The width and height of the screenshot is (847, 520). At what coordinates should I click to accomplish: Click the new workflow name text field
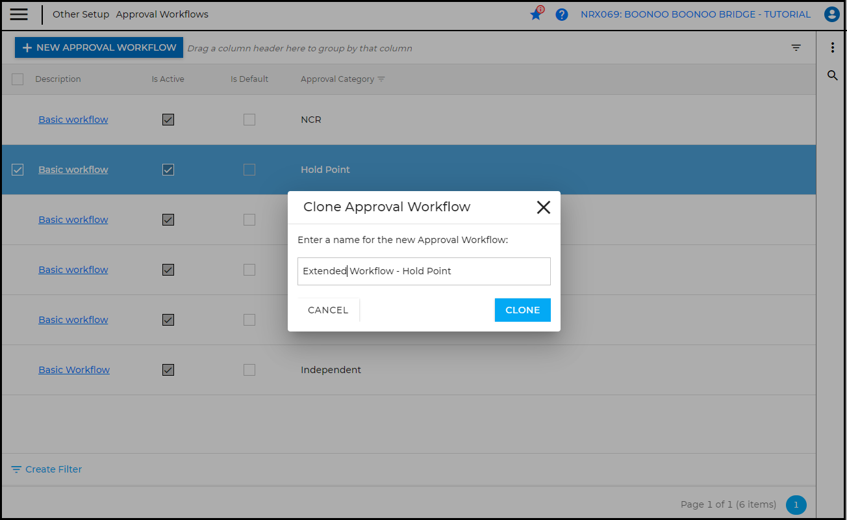click(423, 271)
